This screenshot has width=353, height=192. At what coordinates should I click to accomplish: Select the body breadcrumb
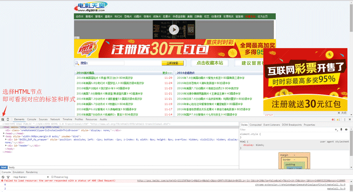tap(12, 167)
